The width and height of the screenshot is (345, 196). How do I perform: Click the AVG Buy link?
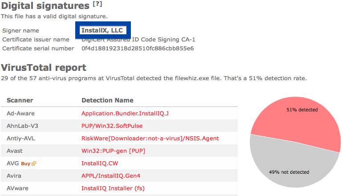click(x=25, y=163)
